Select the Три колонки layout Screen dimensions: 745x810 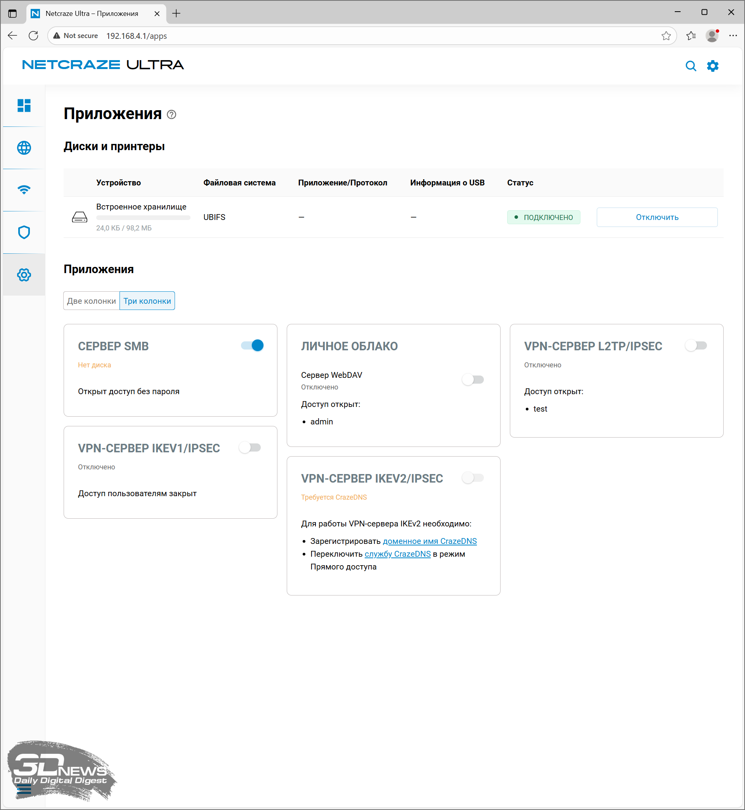[147, 301]
